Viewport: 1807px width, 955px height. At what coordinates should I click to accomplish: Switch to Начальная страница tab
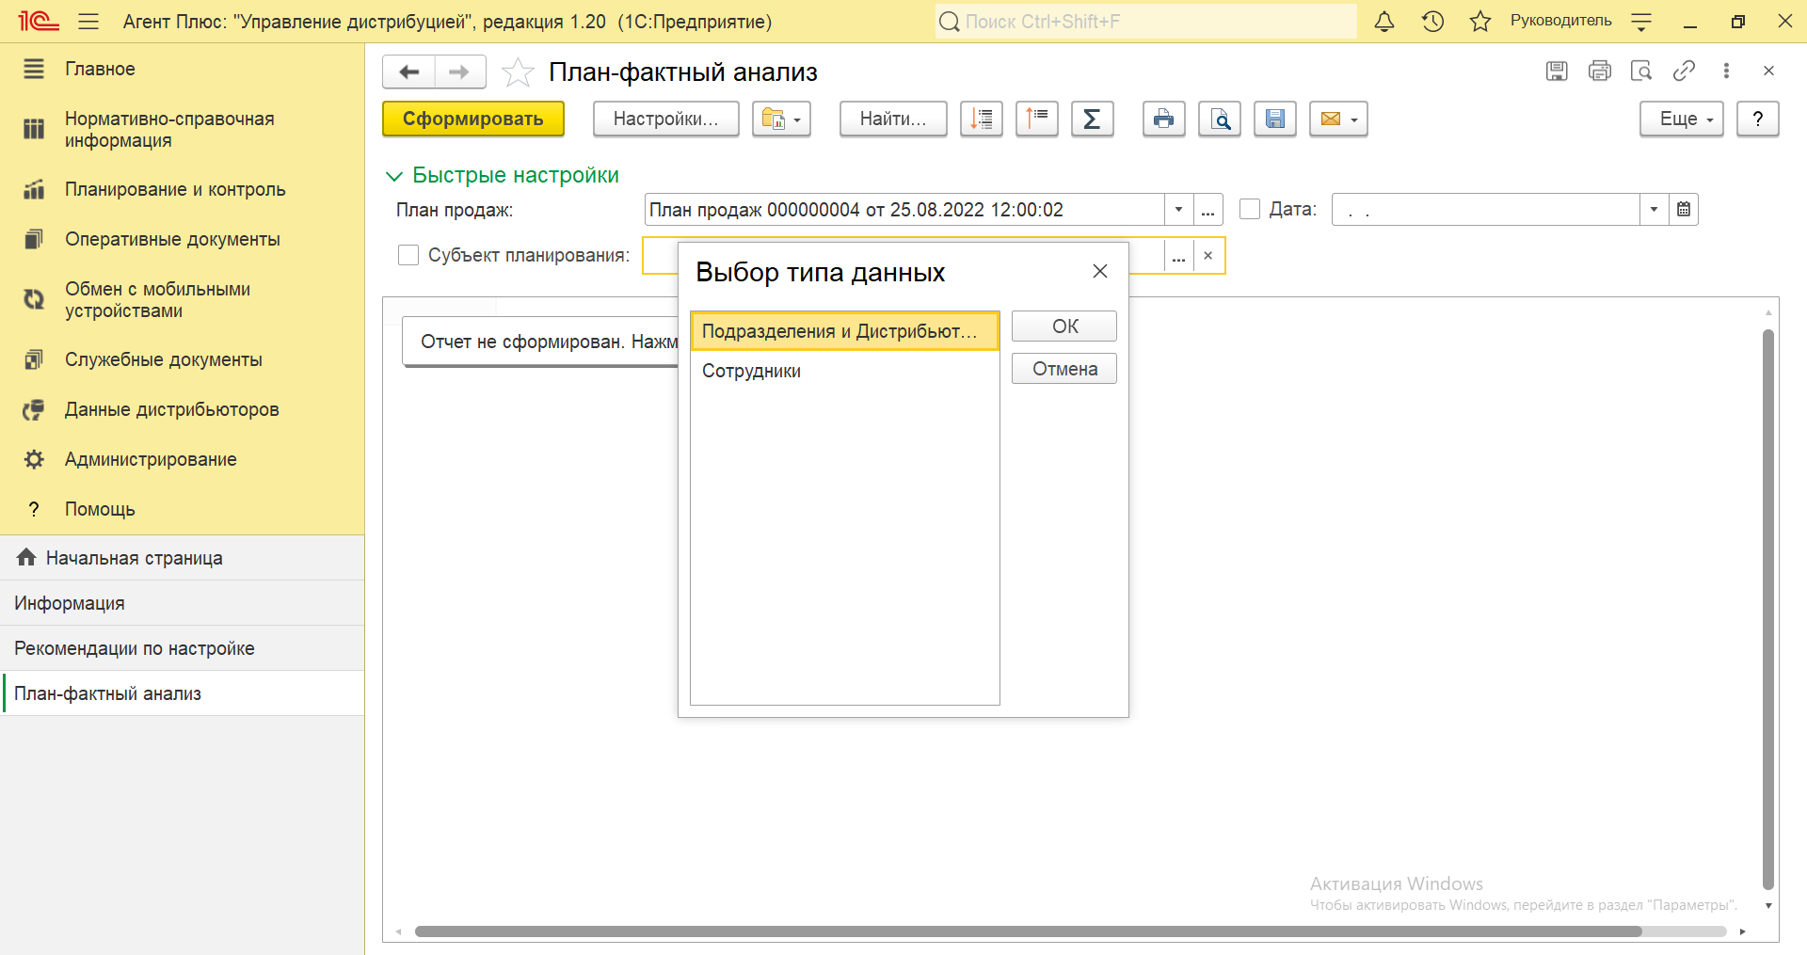pyautogui.click(x=134, y=558)
